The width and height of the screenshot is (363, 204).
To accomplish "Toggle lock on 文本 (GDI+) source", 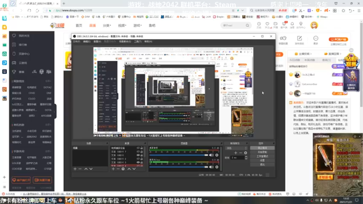I will [x=142, y=155].
